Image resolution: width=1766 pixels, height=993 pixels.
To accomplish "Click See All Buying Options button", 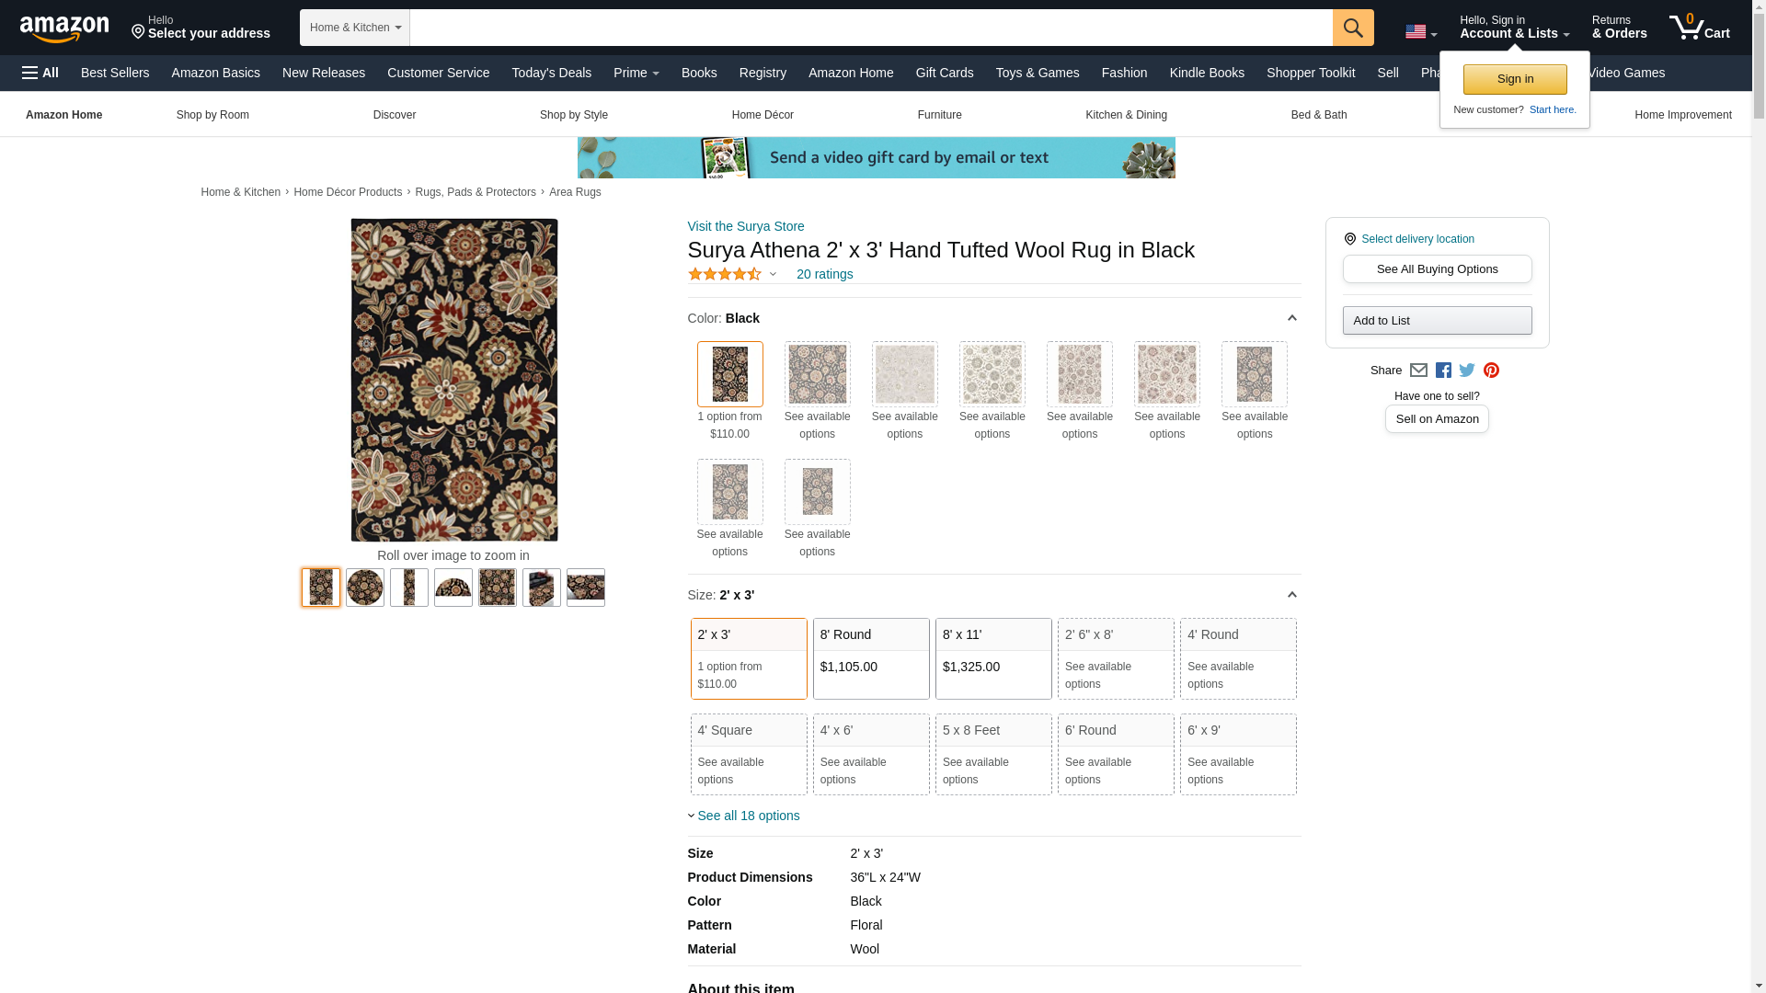I will coord(1437,269).
